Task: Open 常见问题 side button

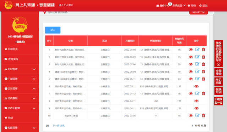Action: (x=218, y=81)
